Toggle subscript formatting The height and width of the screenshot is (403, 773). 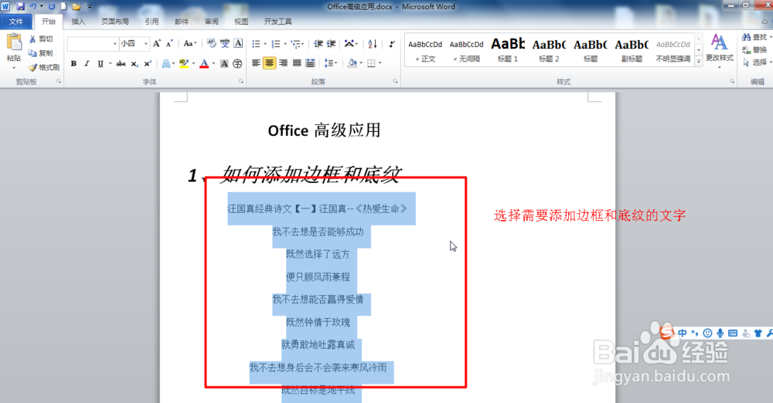tap(135, 63)
